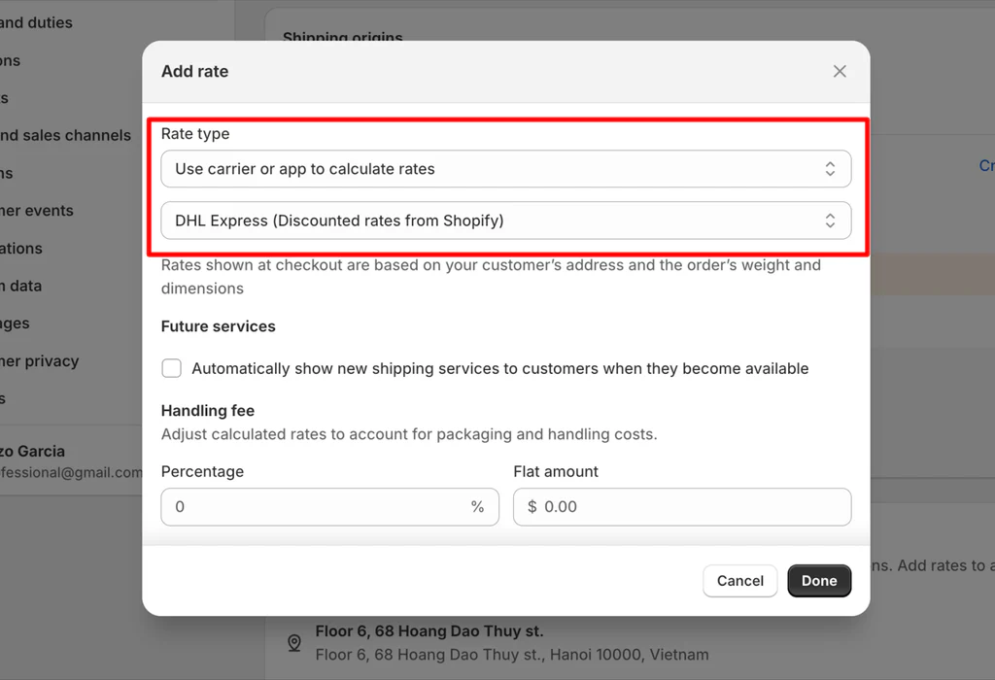Enable automatically show new shipping services checkbox
The height and width of the screenshot is (680, 995).
171,368
